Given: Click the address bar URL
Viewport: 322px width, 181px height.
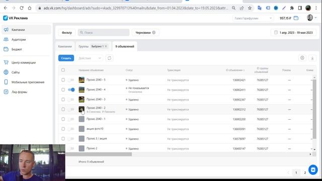Looking at the screenshot, I should 135,8.
